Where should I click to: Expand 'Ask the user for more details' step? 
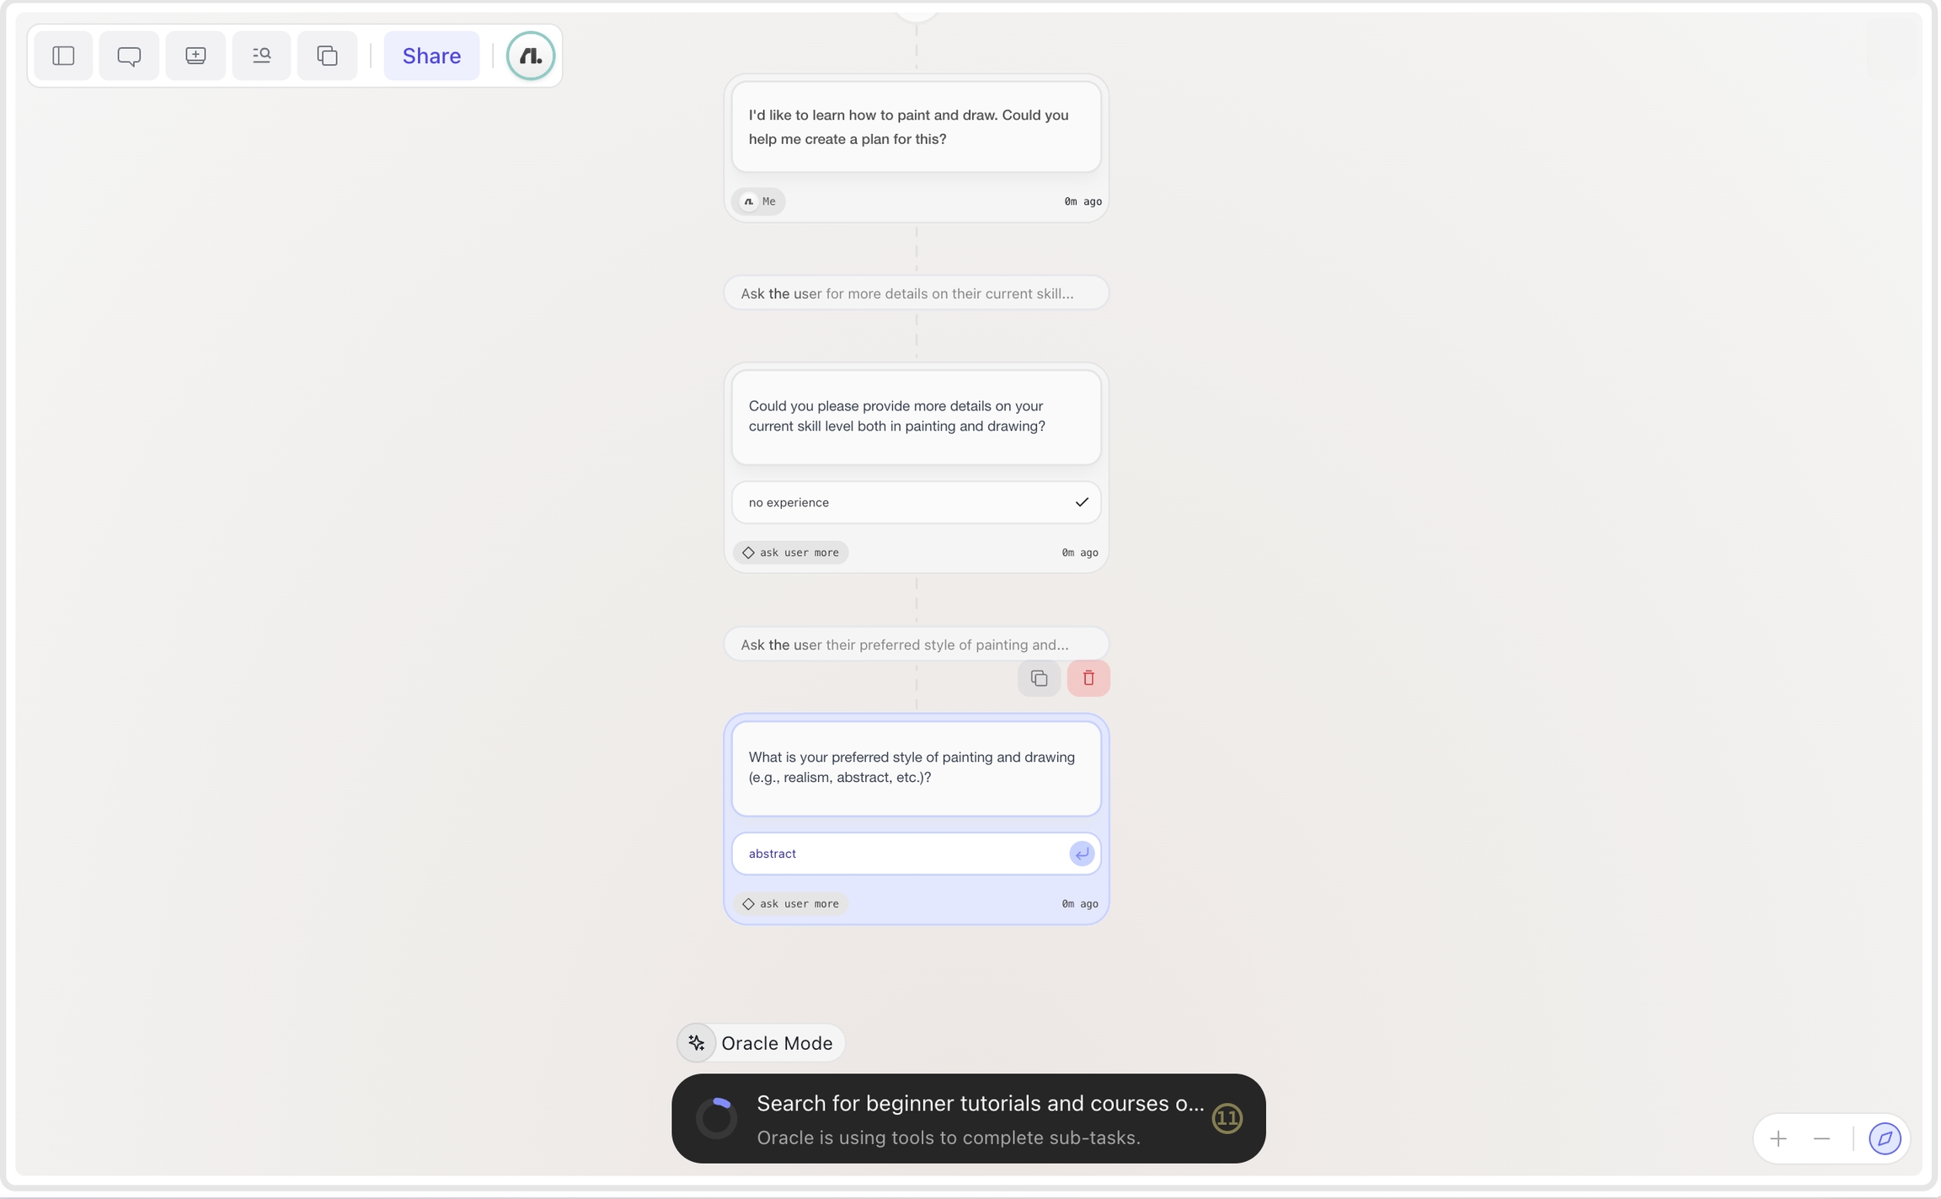tap(916, 293)
